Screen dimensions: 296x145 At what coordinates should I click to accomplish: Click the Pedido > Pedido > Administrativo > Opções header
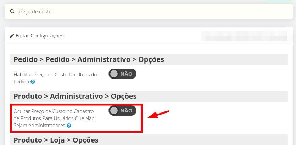pyautogui.click(x=149, y=59)
